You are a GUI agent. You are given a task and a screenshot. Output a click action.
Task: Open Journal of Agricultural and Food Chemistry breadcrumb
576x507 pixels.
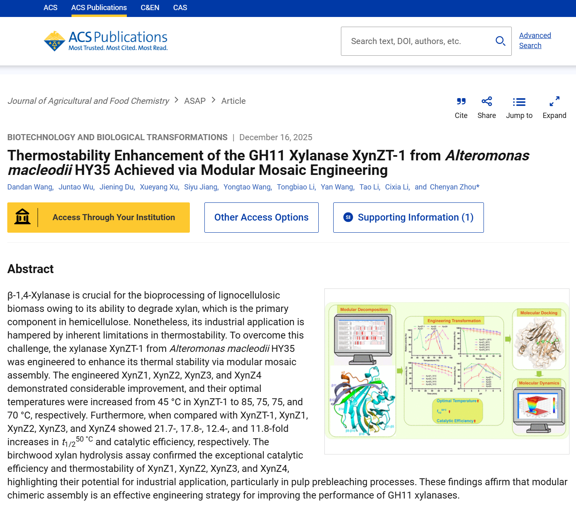pyautogui.click(x=88, y=101)
